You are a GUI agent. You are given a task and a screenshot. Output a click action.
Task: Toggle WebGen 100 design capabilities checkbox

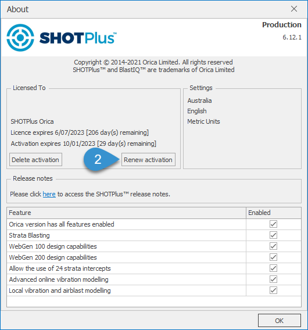tap(273, 246)
